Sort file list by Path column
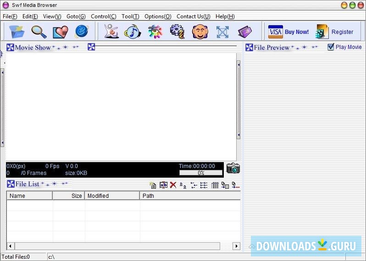Screen dimensions: 366x261 click(190, 196)
